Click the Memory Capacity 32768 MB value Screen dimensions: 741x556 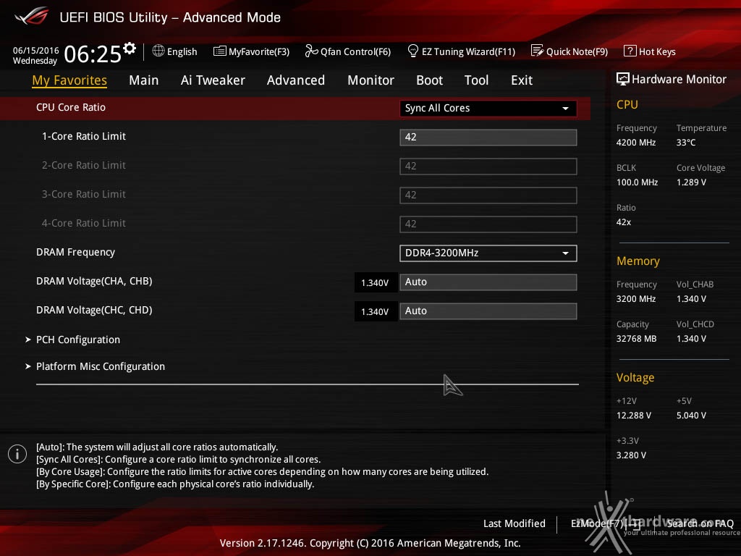(636, 339)
